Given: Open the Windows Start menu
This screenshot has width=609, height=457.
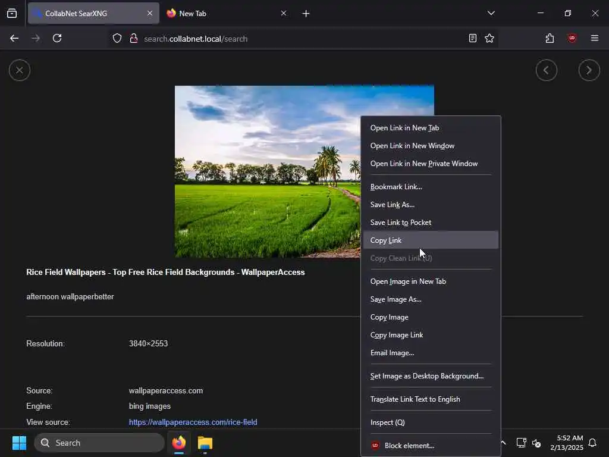Looking at the screenshot, I should click(19, 443).
